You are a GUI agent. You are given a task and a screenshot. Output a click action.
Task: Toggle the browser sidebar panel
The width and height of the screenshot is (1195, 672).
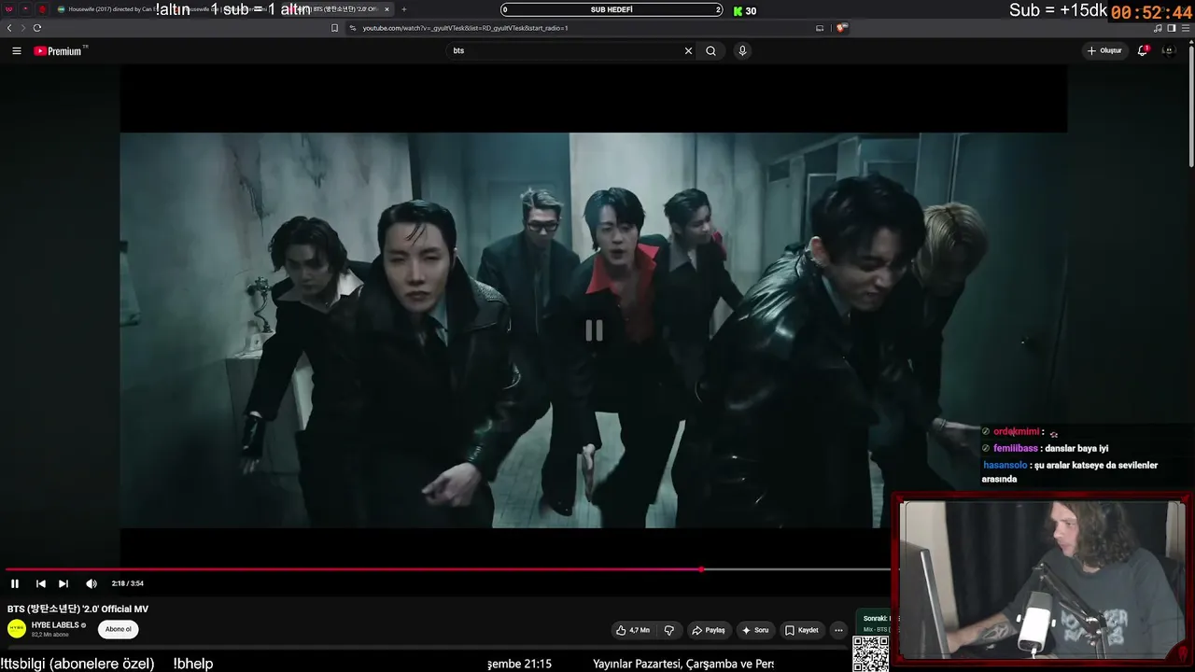click(x=1172, y=28)
